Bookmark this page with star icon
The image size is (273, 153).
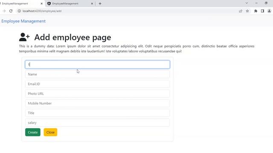(x=247, y=11)
